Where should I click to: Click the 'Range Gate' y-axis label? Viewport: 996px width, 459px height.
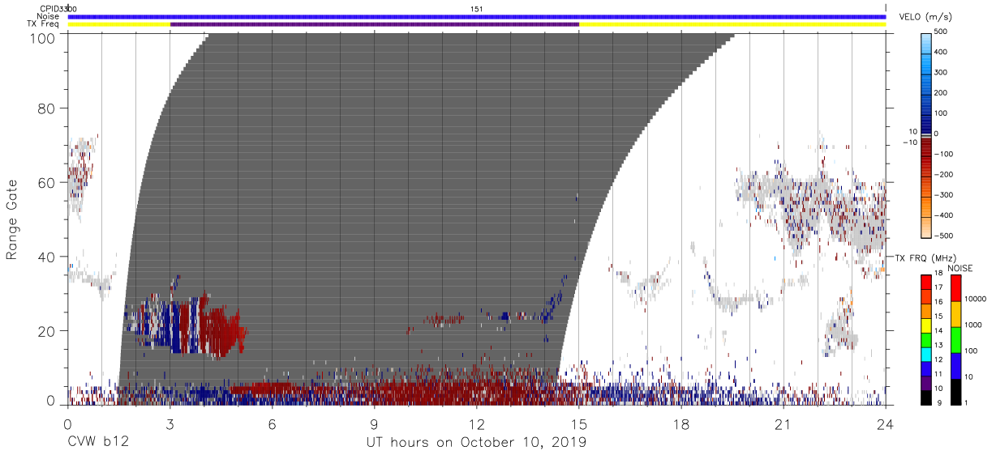(12, 219)
